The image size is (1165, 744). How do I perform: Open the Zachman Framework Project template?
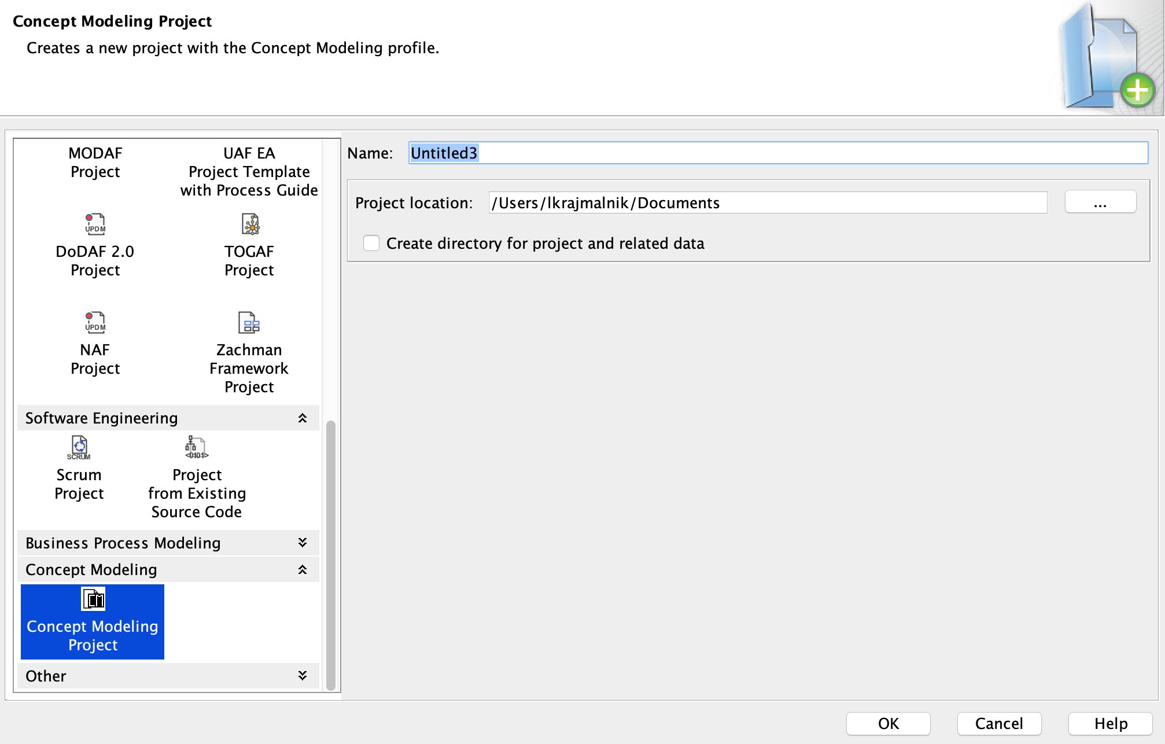(249, 341)
